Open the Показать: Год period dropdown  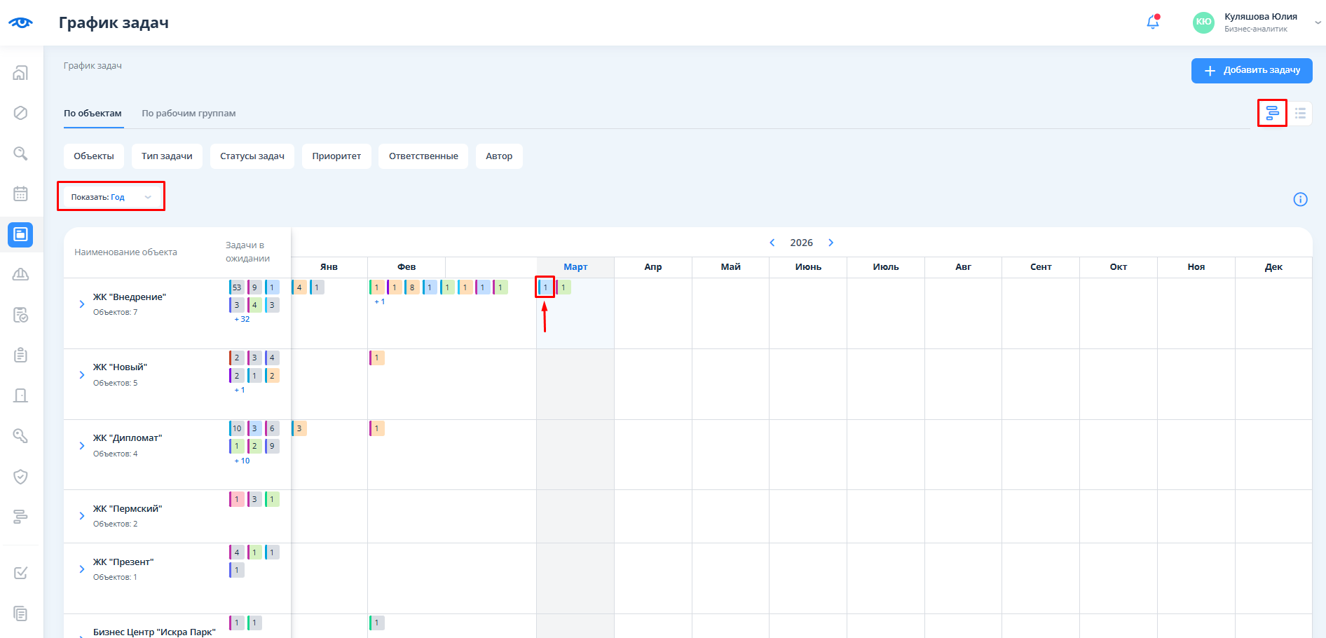(x=111, y=197)
